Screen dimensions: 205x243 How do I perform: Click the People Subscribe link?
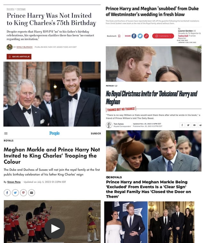(x=96, y=134)
